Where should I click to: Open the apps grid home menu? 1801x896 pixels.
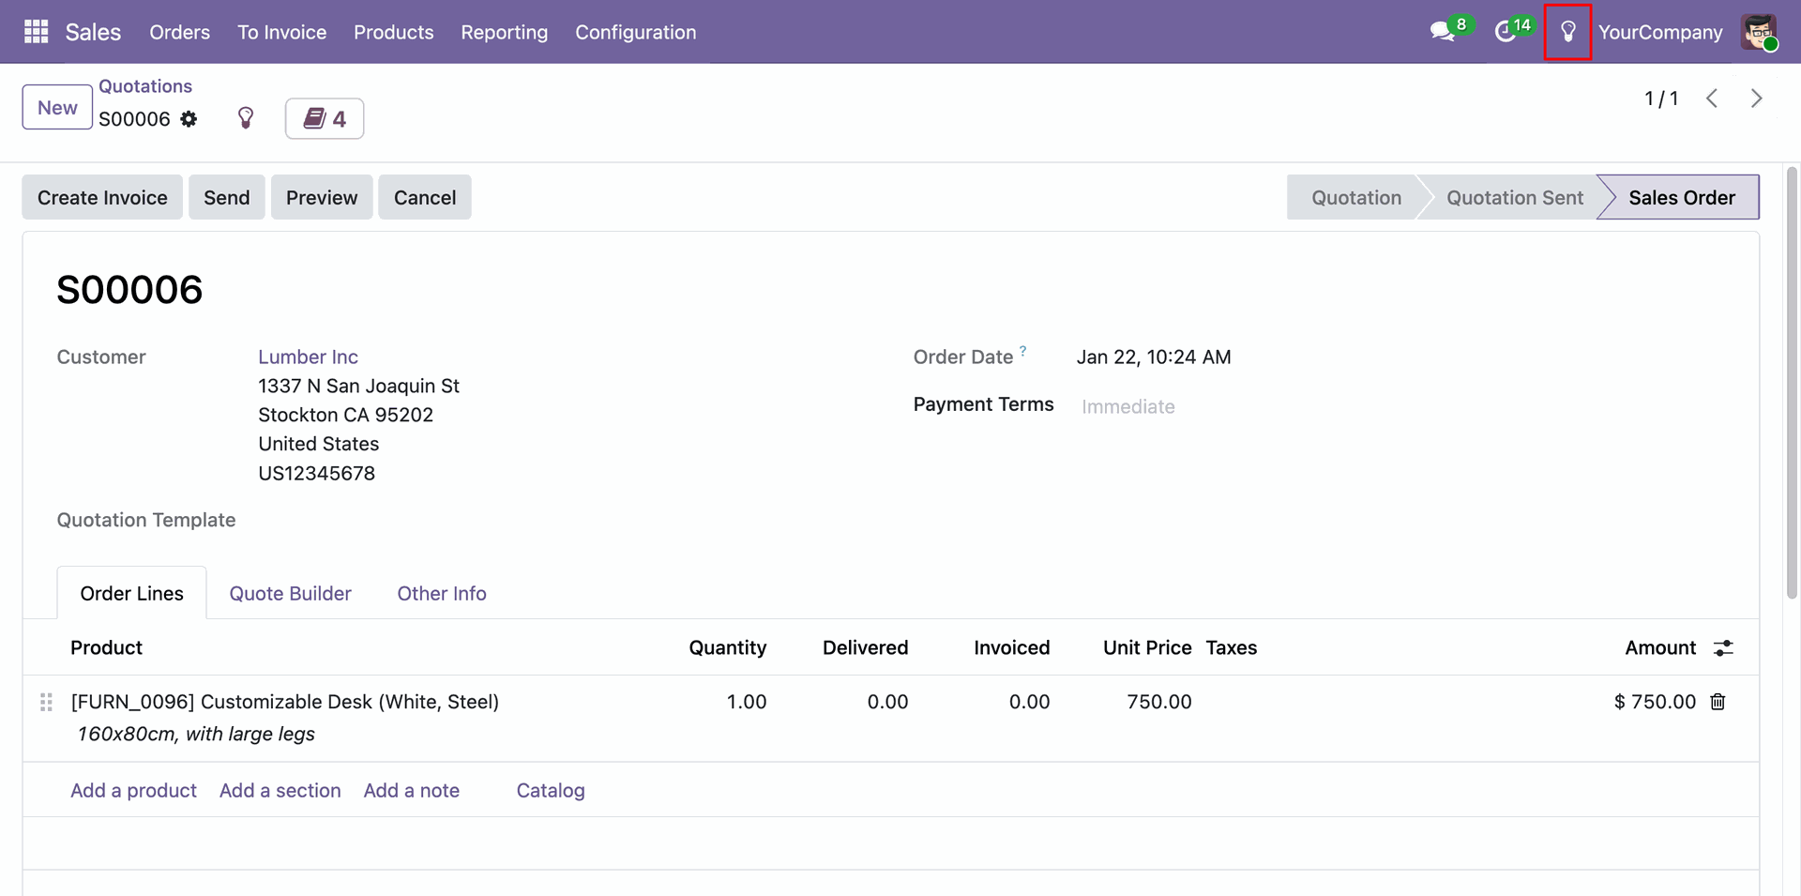pos(36,32)
